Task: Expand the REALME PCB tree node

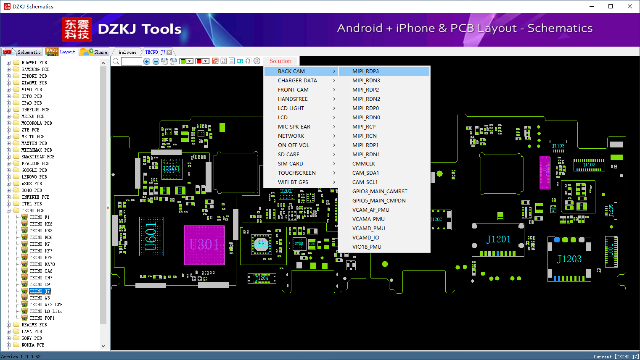Action: (8, 325)
